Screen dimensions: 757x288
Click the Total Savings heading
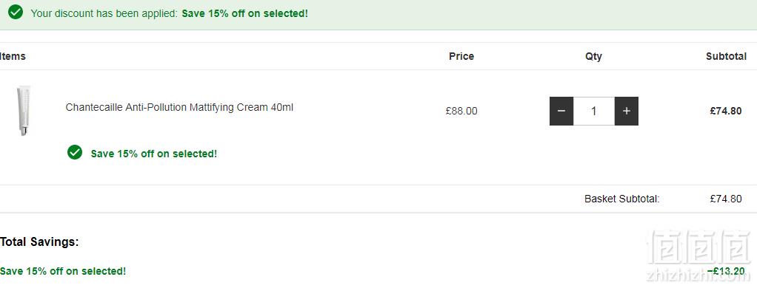(x=39, y=241)
